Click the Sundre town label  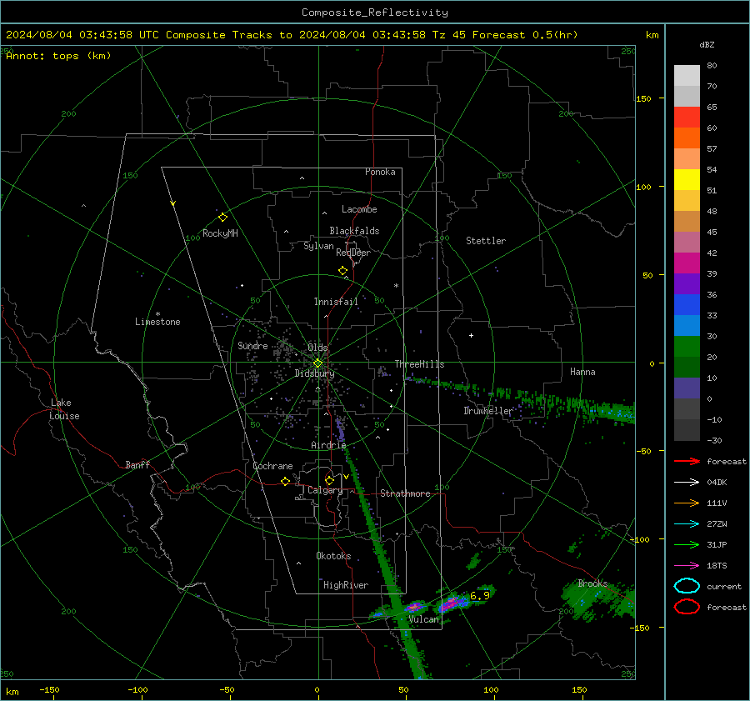click(x=252, y=346)
